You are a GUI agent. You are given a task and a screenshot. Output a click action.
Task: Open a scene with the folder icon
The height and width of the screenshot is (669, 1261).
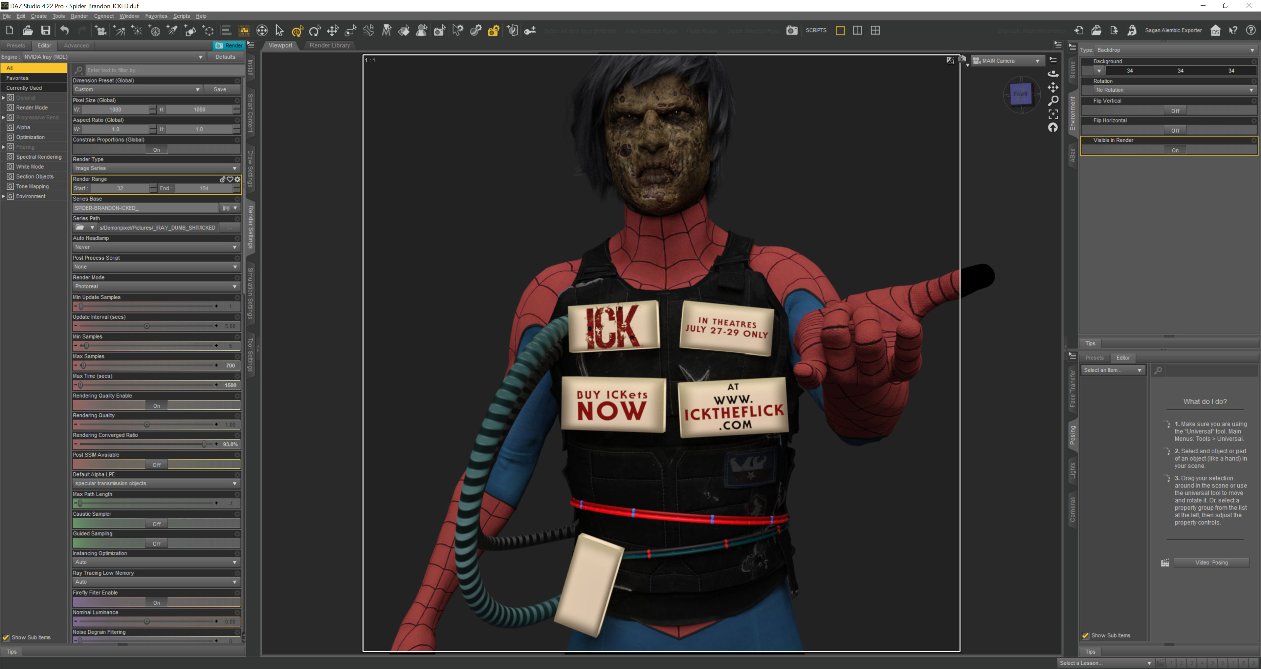click(27, 30)
